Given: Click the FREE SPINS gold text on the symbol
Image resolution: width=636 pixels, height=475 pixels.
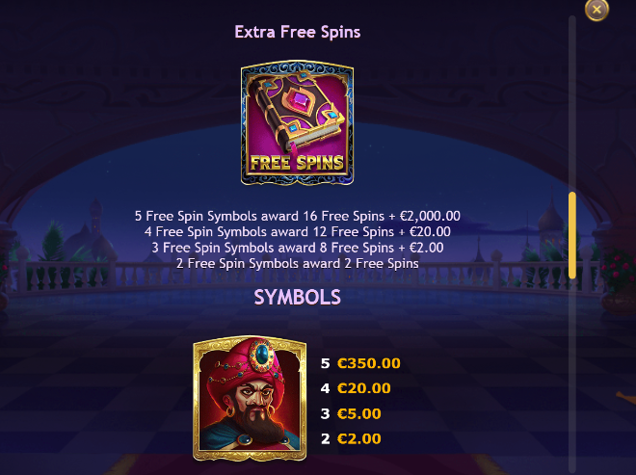Looking at the screenshot, I should tap(297, 163).
